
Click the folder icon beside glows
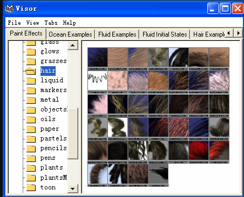coord(31,52)
